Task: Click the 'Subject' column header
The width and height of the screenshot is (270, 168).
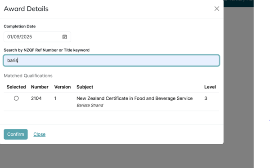Action: point(85,87)
